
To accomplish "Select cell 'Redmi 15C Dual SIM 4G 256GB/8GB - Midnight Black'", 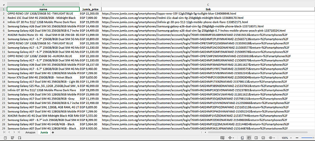I will [x=43, y=18].
